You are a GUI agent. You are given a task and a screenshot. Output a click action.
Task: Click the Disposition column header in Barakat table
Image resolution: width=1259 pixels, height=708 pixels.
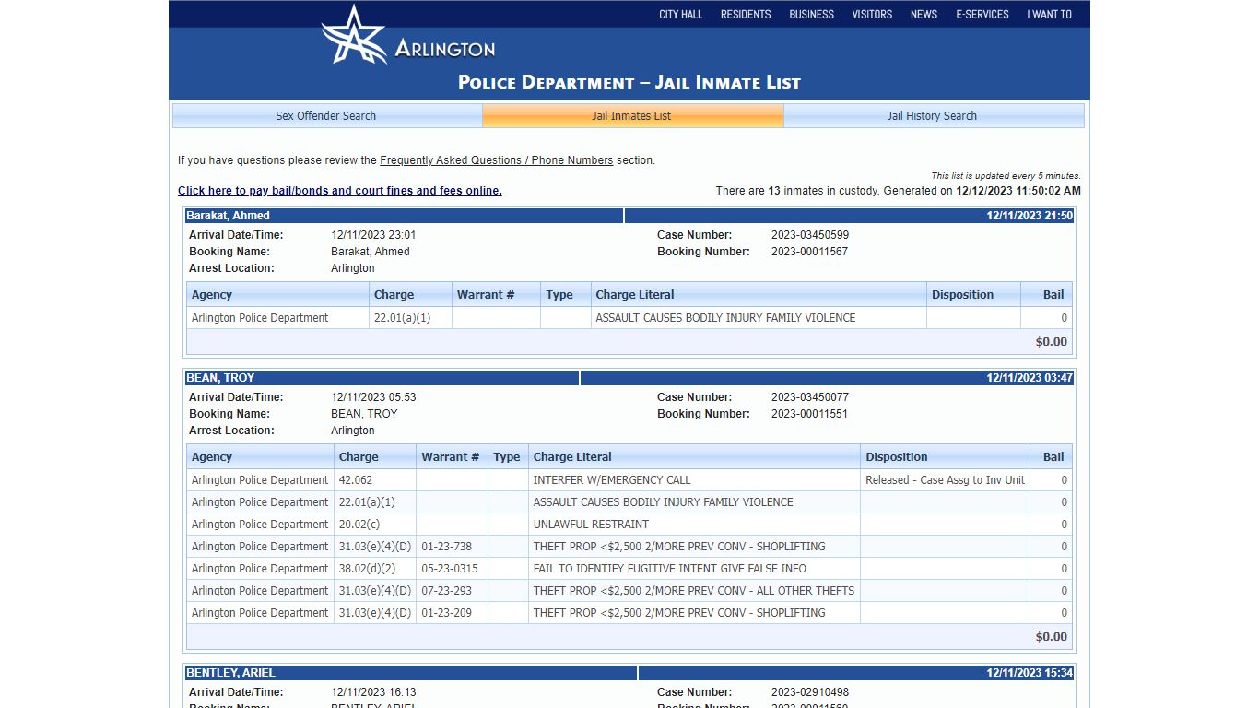click(x=973, y=295)
